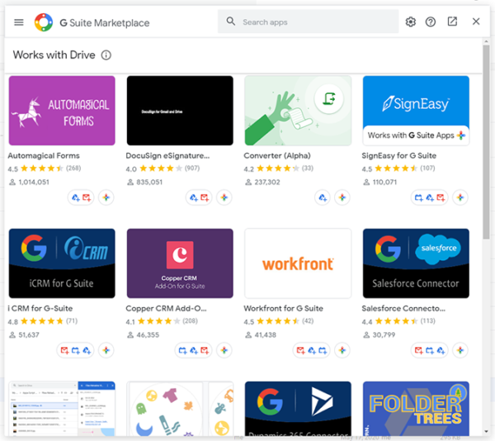This screenshot has height=441, width=495.
Task: Click the G Suite Marketplace logo
Action: tap(44, 22)
